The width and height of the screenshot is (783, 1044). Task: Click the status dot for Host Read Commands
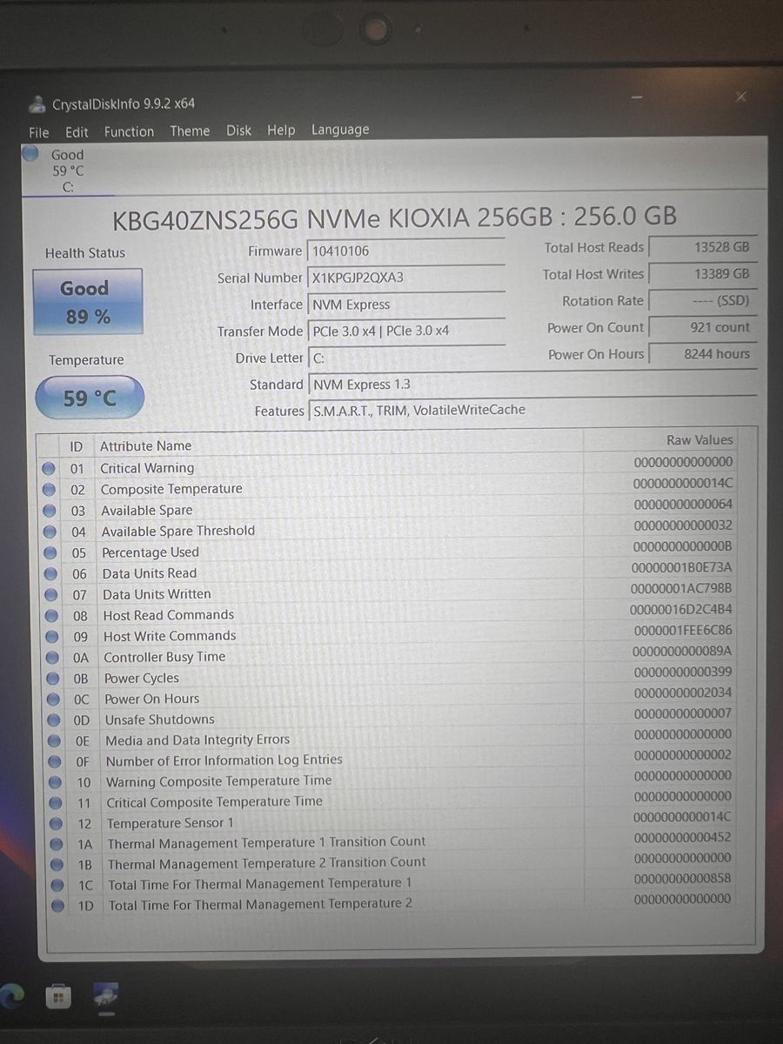pos(52,615)
